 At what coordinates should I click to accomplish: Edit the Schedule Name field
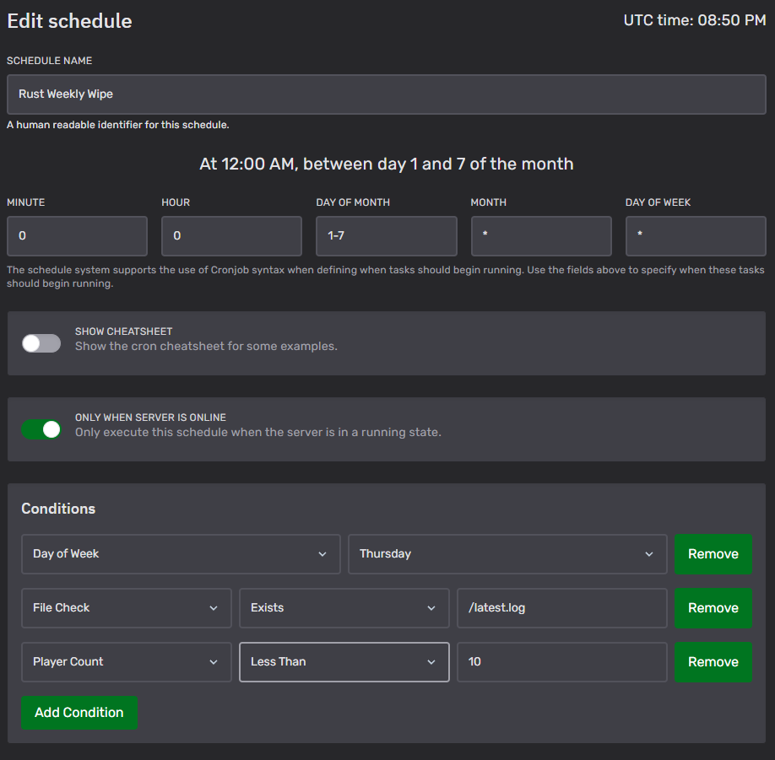(386, 94)
